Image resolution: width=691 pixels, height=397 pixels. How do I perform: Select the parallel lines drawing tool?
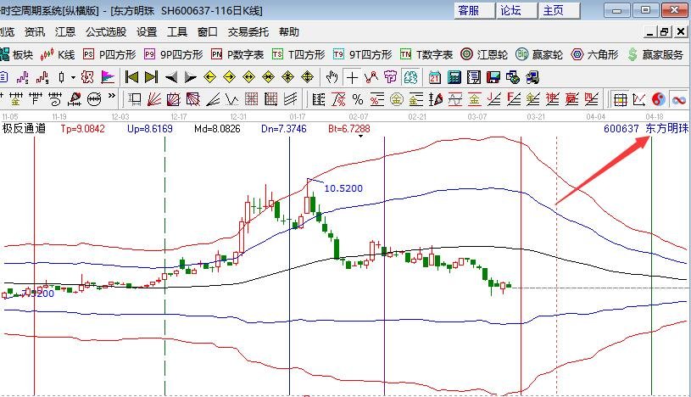click(290, 100)
